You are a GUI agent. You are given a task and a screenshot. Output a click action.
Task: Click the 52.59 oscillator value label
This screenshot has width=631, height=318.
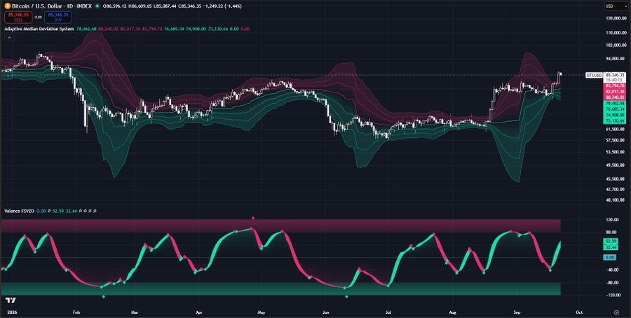pyautogui.click(x=610, y=241)
